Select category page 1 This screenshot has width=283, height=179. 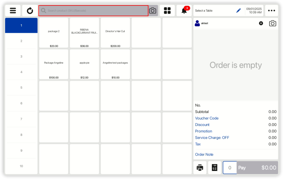point(21,25)
